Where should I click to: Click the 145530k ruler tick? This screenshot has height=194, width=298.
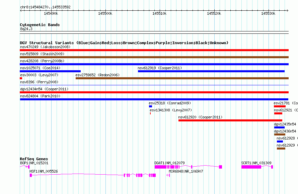pos(268,13)
